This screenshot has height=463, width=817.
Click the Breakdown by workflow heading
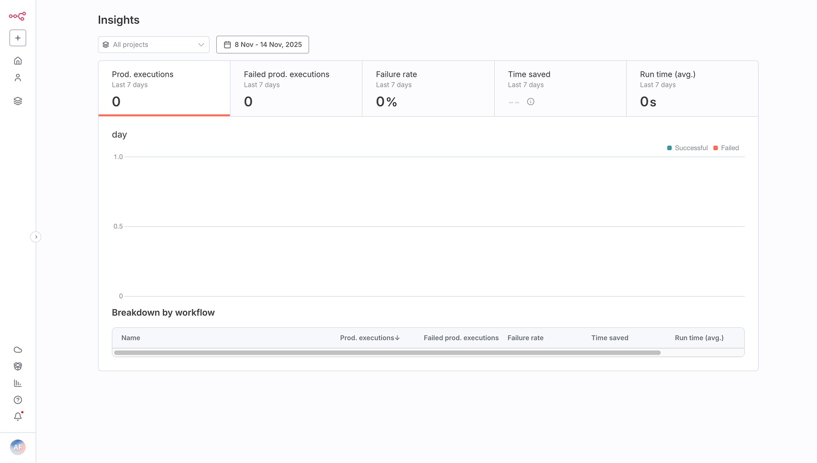163,312
